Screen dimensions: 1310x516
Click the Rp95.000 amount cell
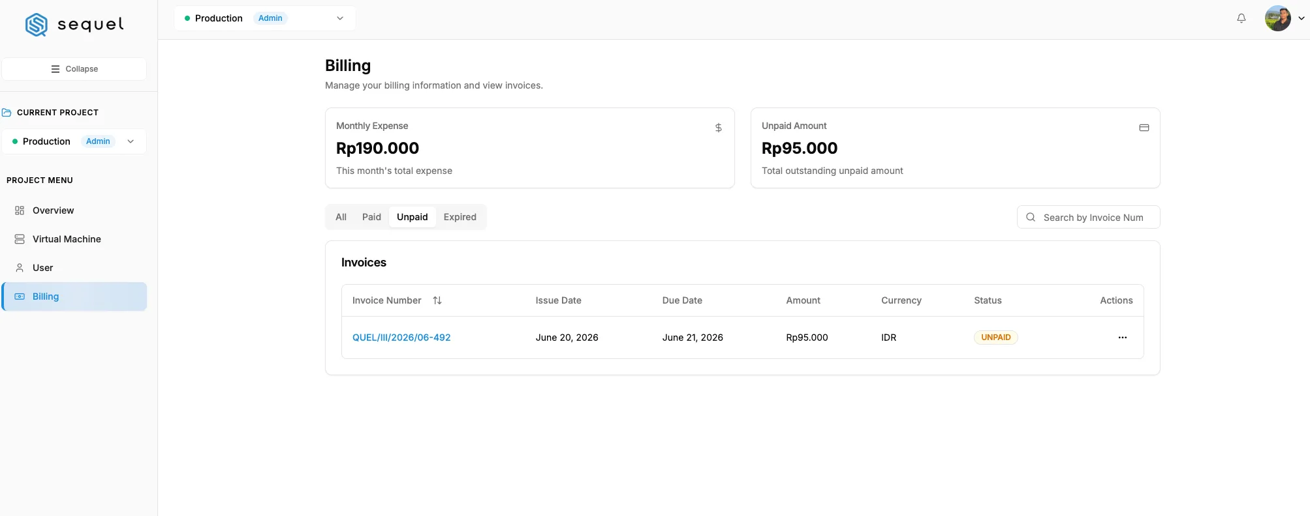[x=807, y=337]
